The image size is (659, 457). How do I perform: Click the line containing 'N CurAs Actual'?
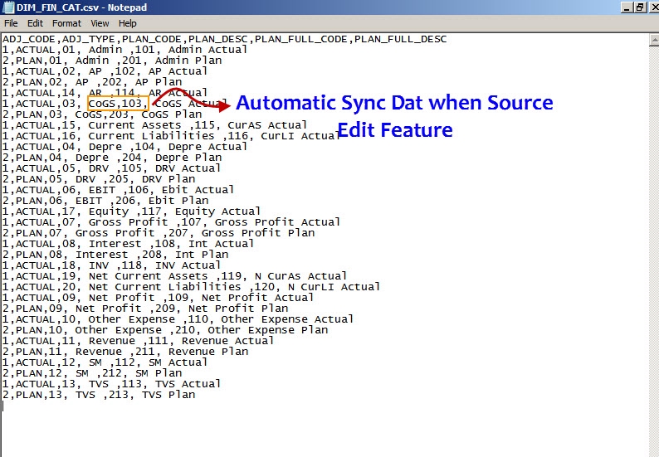(174, 276)
